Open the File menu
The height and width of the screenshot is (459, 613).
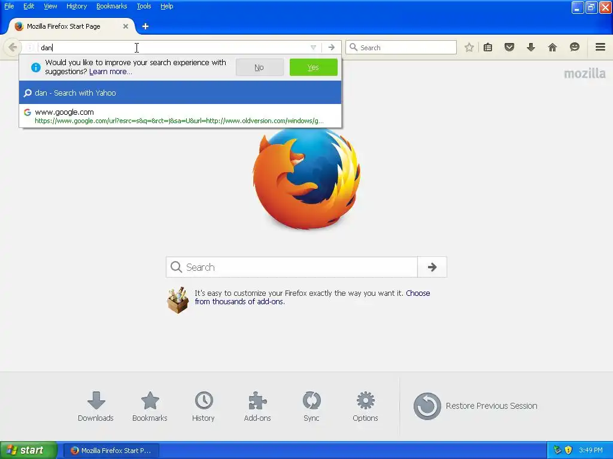pyautogui.click(x=9, y=6)
